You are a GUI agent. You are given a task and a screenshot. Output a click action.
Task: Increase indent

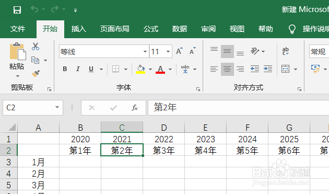tap(268, 69)
